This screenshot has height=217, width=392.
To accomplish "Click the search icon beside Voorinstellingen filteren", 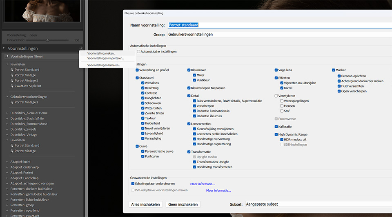I will click(x=7, y=57).
